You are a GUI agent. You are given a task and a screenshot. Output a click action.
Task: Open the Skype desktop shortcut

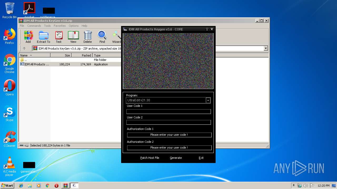click(9, 113)
